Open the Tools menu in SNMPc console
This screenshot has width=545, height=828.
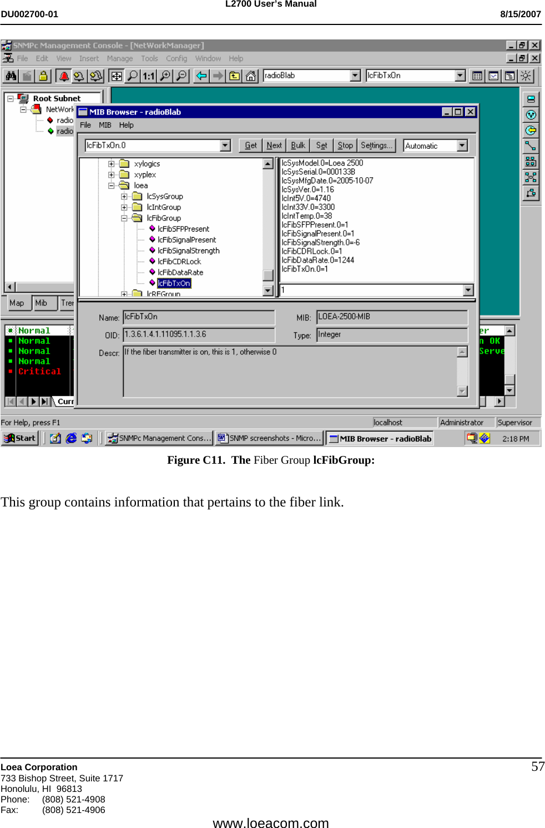[149, 58]
